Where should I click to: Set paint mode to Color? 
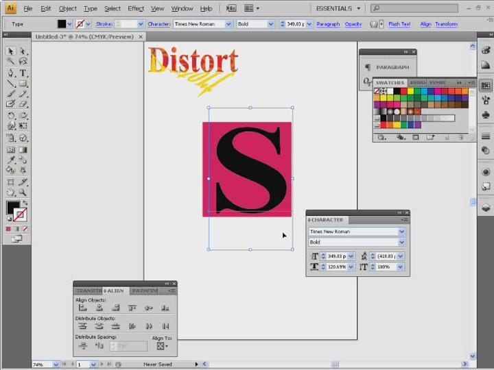8,229
